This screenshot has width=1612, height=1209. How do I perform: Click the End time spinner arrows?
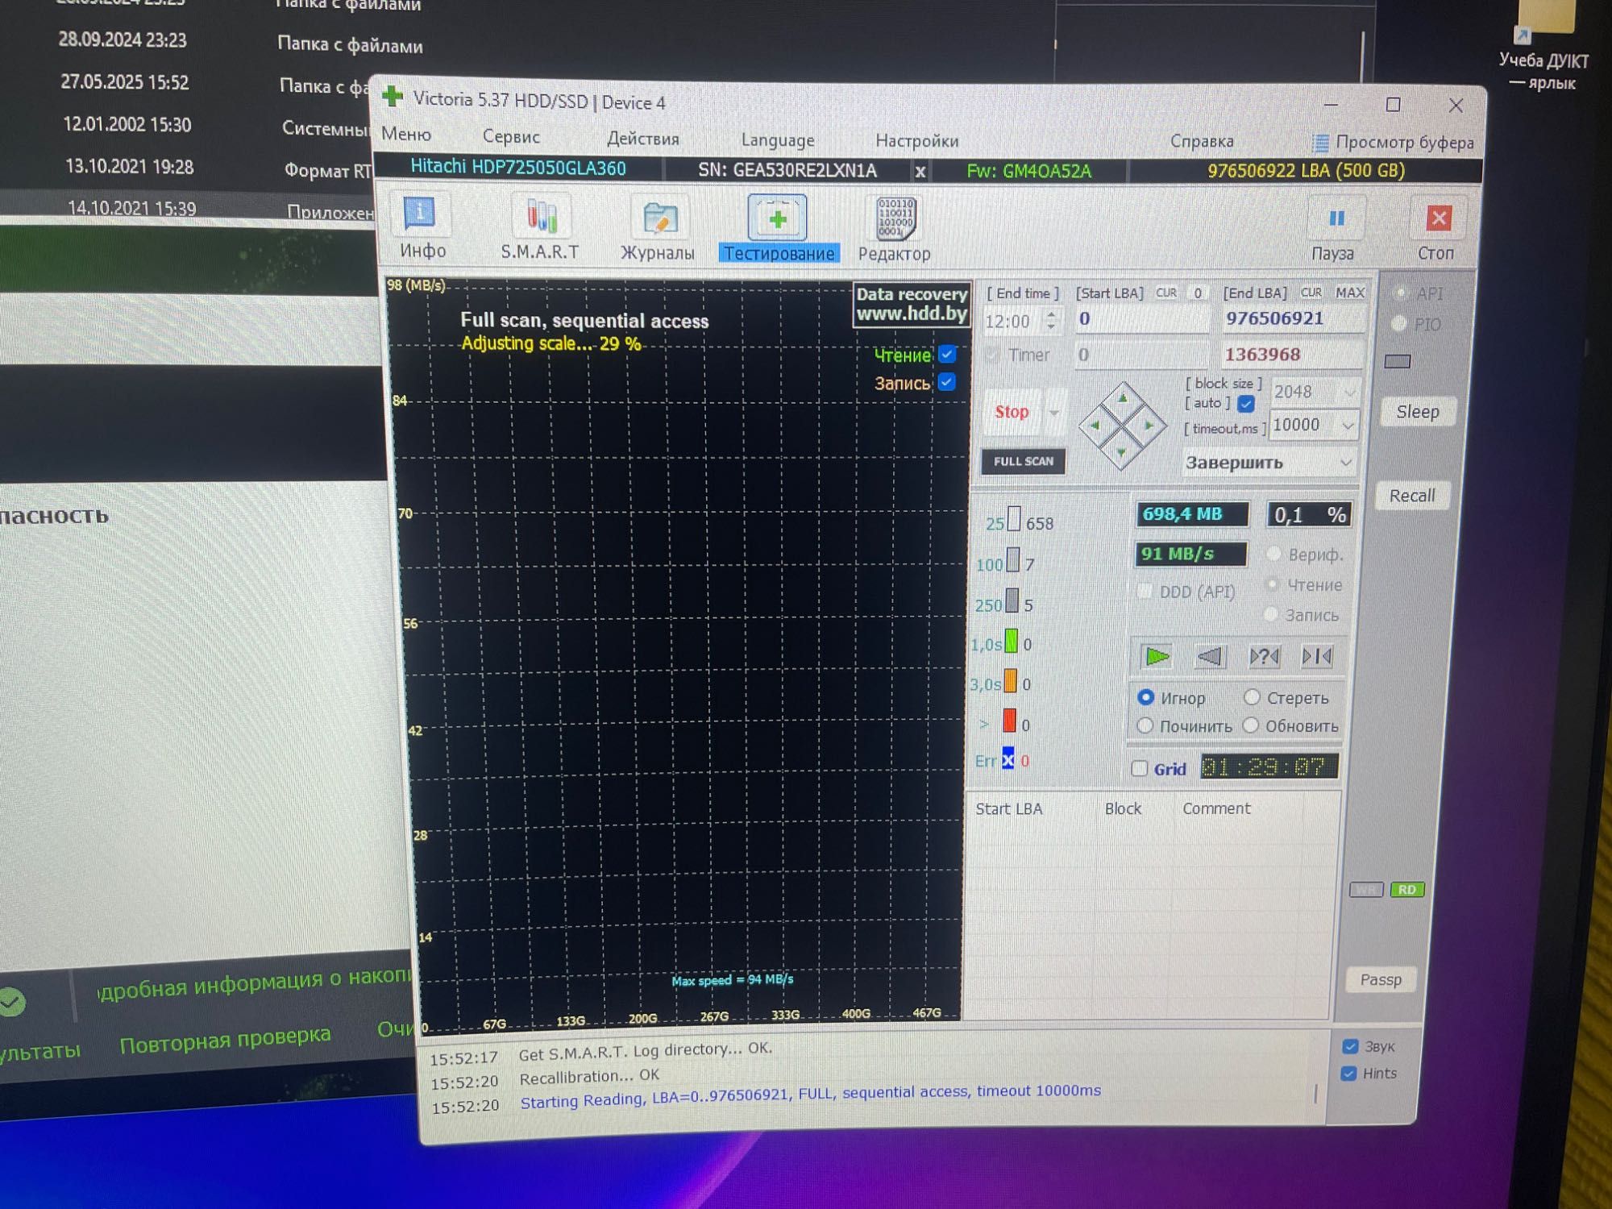coord(1051,322)
